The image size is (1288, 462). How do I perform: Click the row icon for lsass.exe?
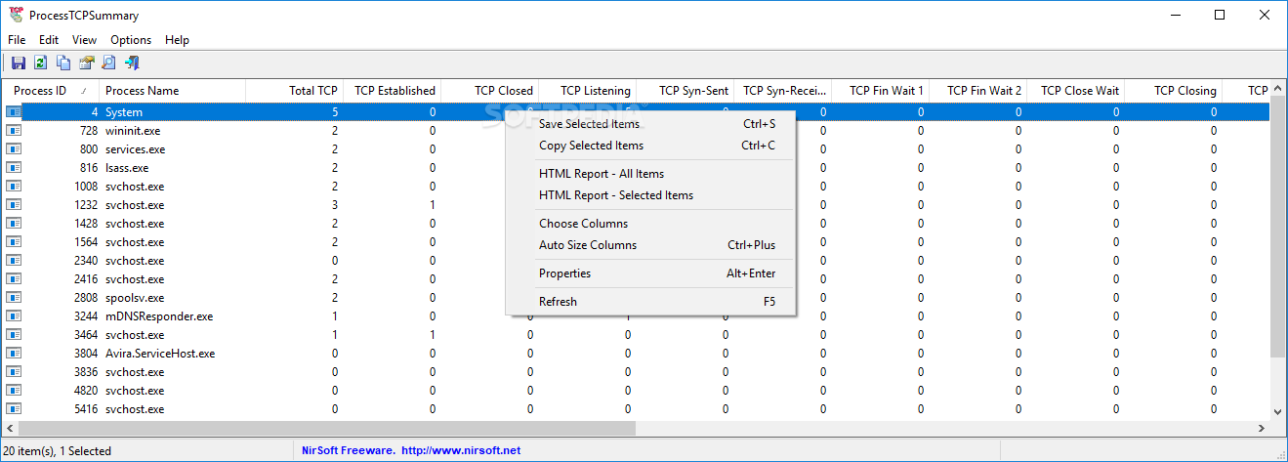pos(14,168)
